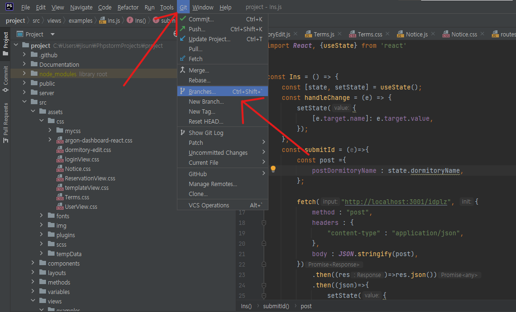Select Commit... from Git menu
Screen dimensions: 516x312
point(222,19)
